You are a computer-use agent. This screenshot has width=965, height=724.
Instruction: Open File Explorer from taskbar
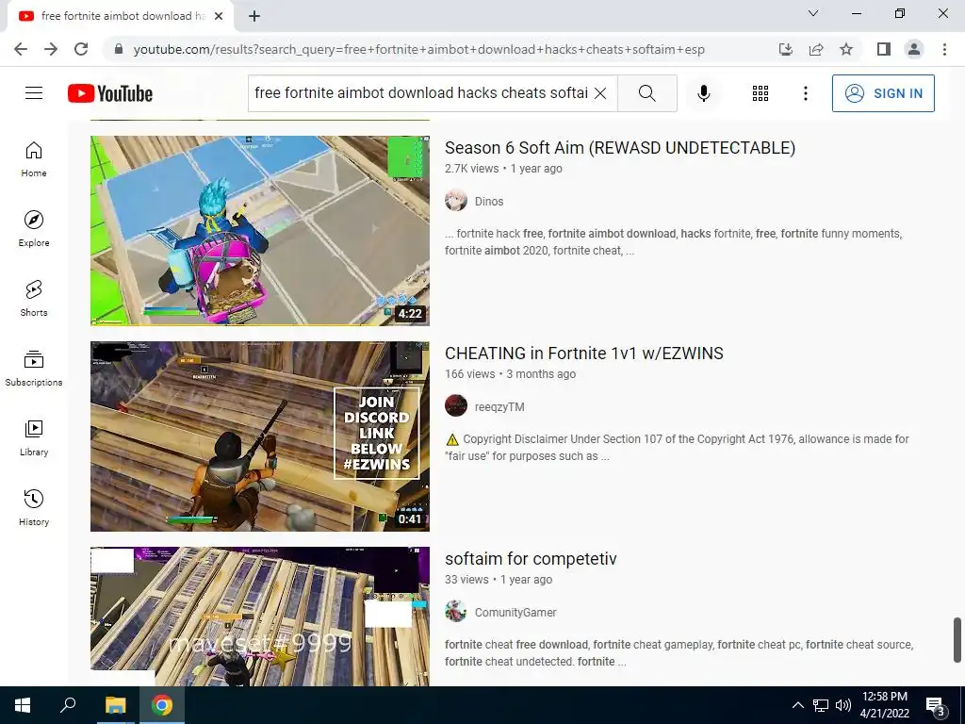click(115, 705)
